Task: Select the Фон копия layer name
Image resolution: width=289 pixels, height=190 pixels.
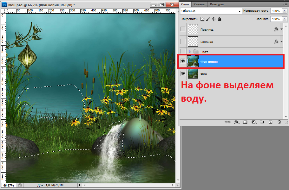Action: [209, 62]
